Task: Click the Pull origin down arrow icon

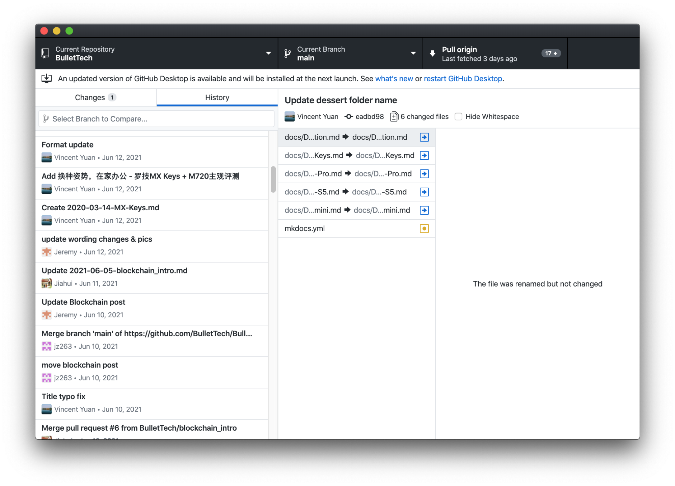Action: coord(432,53)
